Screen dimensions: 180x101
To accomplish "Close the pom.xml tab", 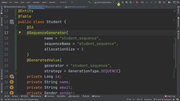I will 63,7.
